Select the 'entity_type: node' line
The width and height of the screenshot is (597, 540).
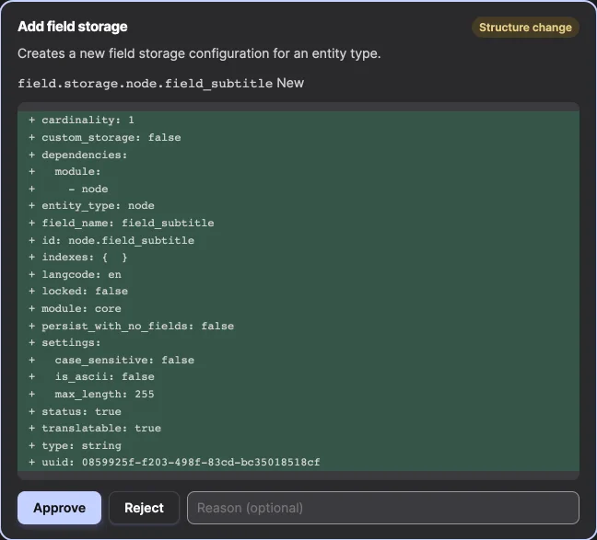pyautogui.click(x=298, y=206)
